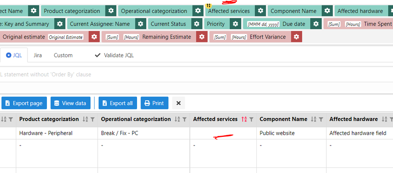Open View data
Screen dimensions: 393x173
70,103
